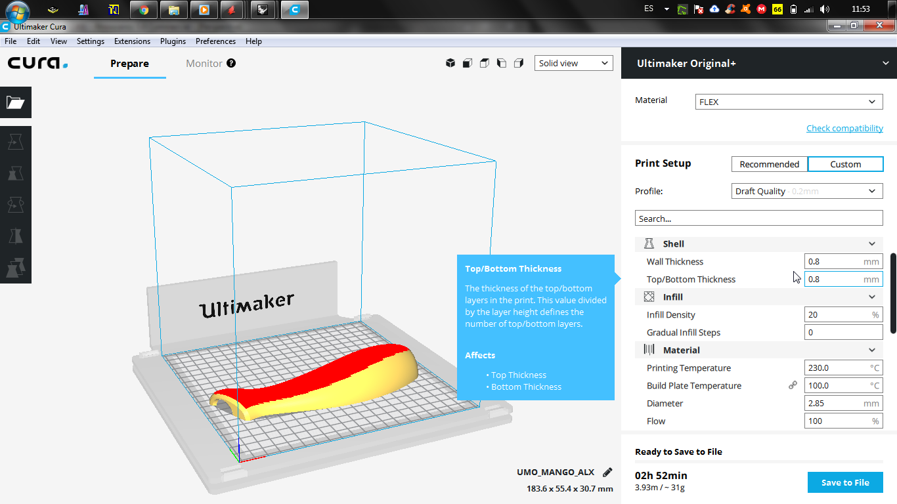Image resolution: width=897 pixels, height=504 pixels.
Task: Open a model file with the folder icon
Action: (x=15, y=102)
